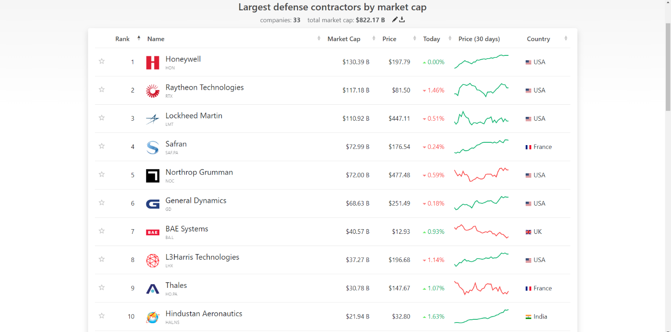Click the L3Harris Technologies logo icon
Viewport: 671px width, 332px height.
click(152, 261)
